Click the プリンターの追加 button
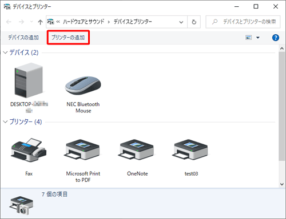Image resolution: width=286 pixels, height=219 pixels. coord(68,38)
